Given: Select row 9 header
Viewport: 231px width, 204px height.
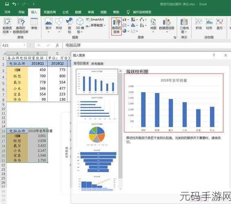Looking at the screenshot, I should [3, 104].
